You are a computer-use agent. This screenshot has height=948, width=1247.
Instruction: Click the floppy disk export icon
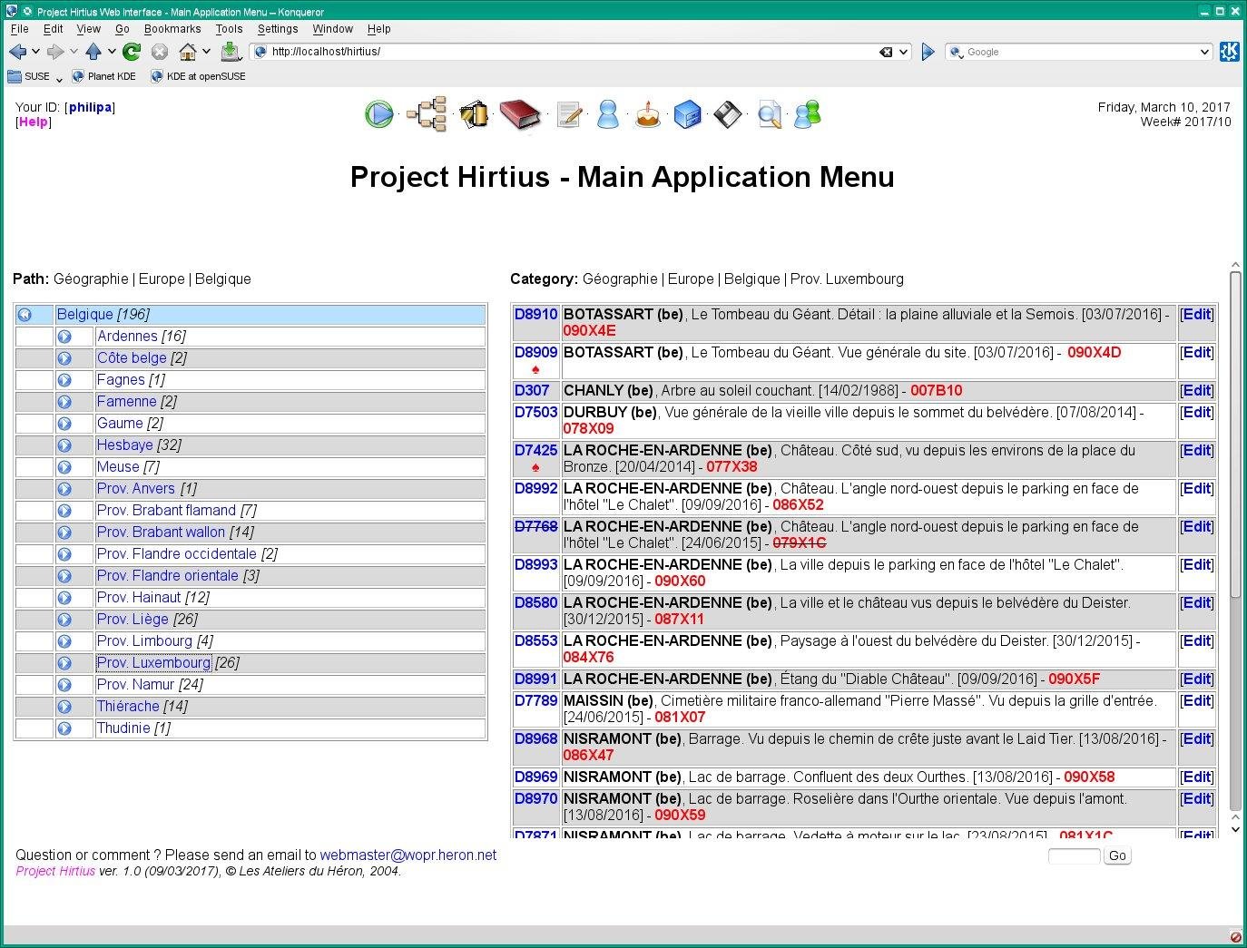(x=728, y=113)
